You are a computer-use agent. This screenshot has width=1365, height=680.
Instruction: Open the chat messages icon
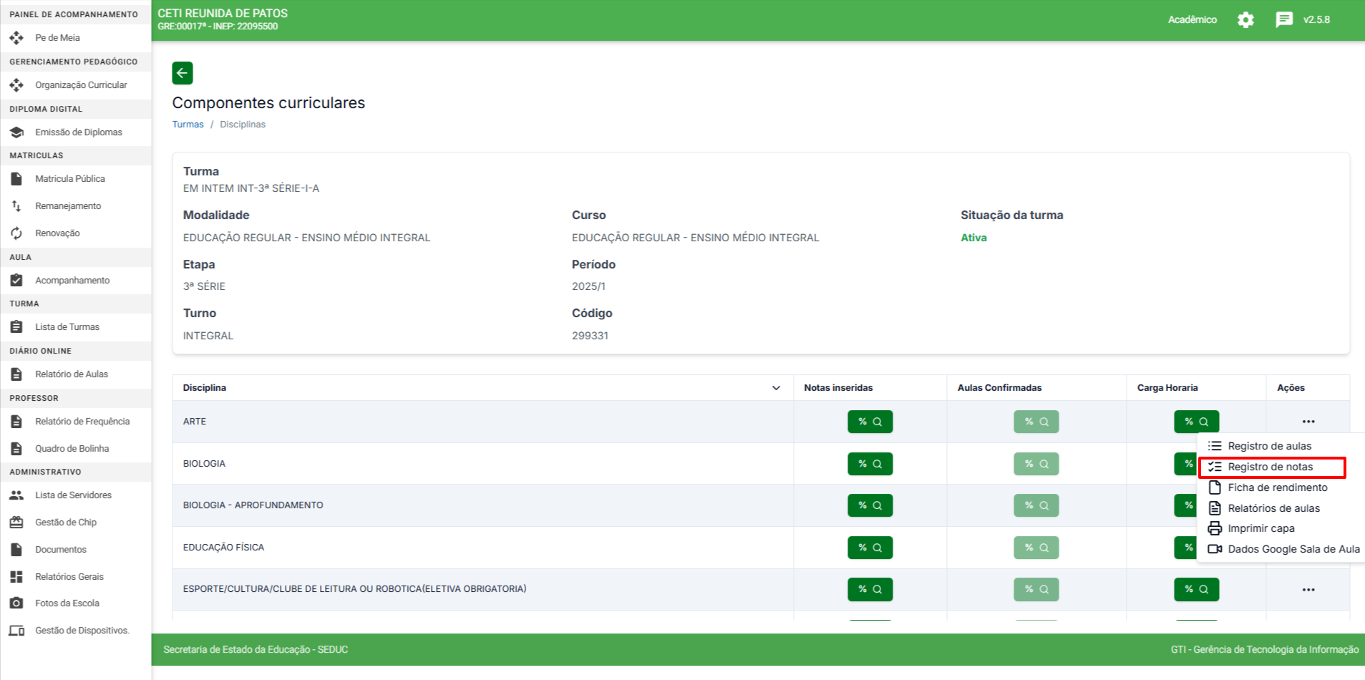tap(1284, 20)
